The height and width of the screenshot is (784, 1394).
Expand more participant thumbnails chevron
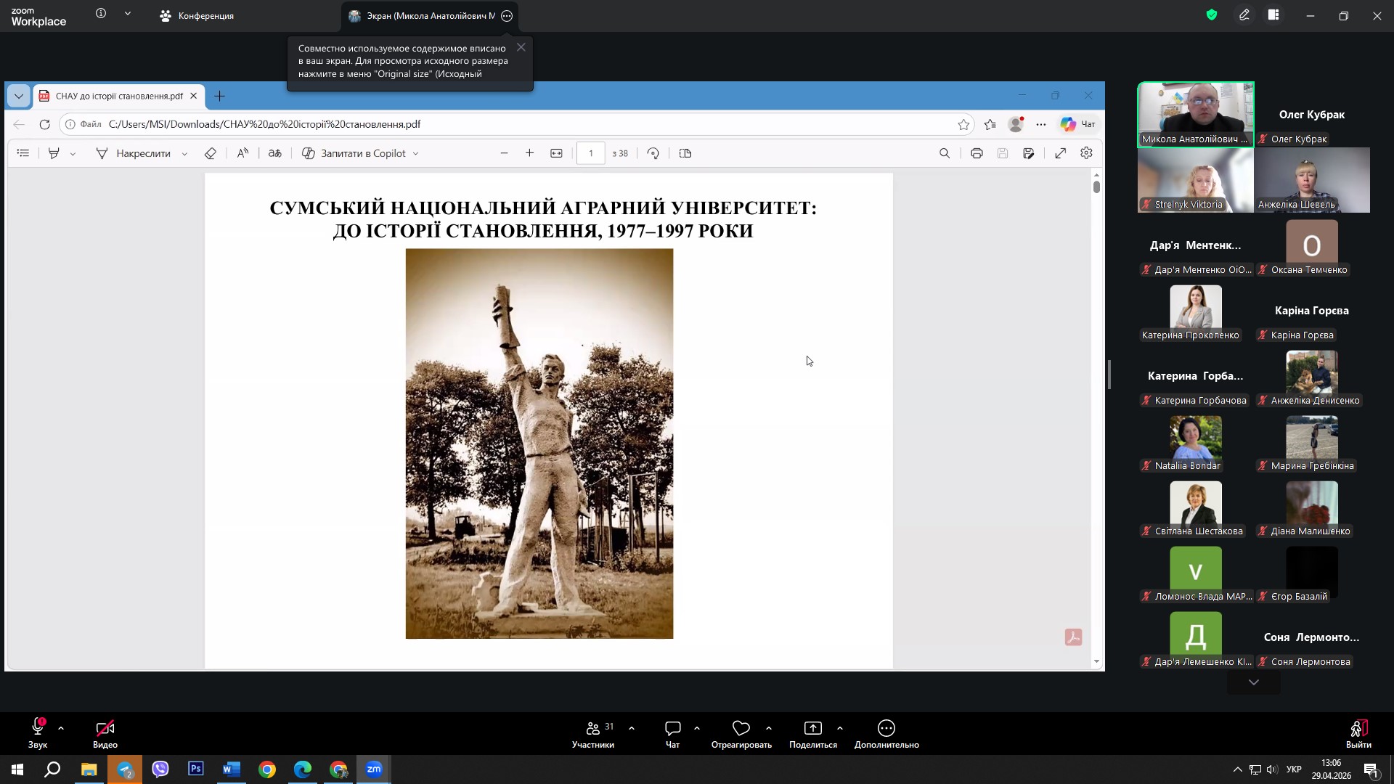[x=1253, y=682]
